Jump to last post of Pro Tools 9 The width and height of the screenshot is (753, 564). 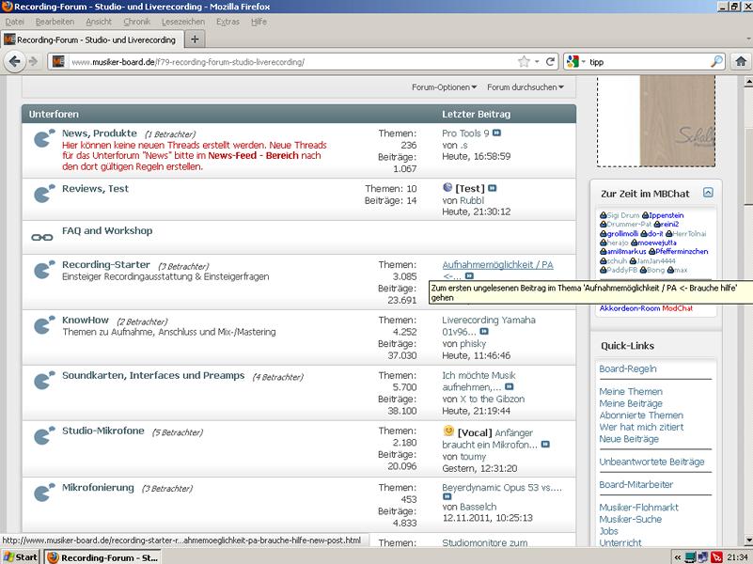click(x=496, y=133)
